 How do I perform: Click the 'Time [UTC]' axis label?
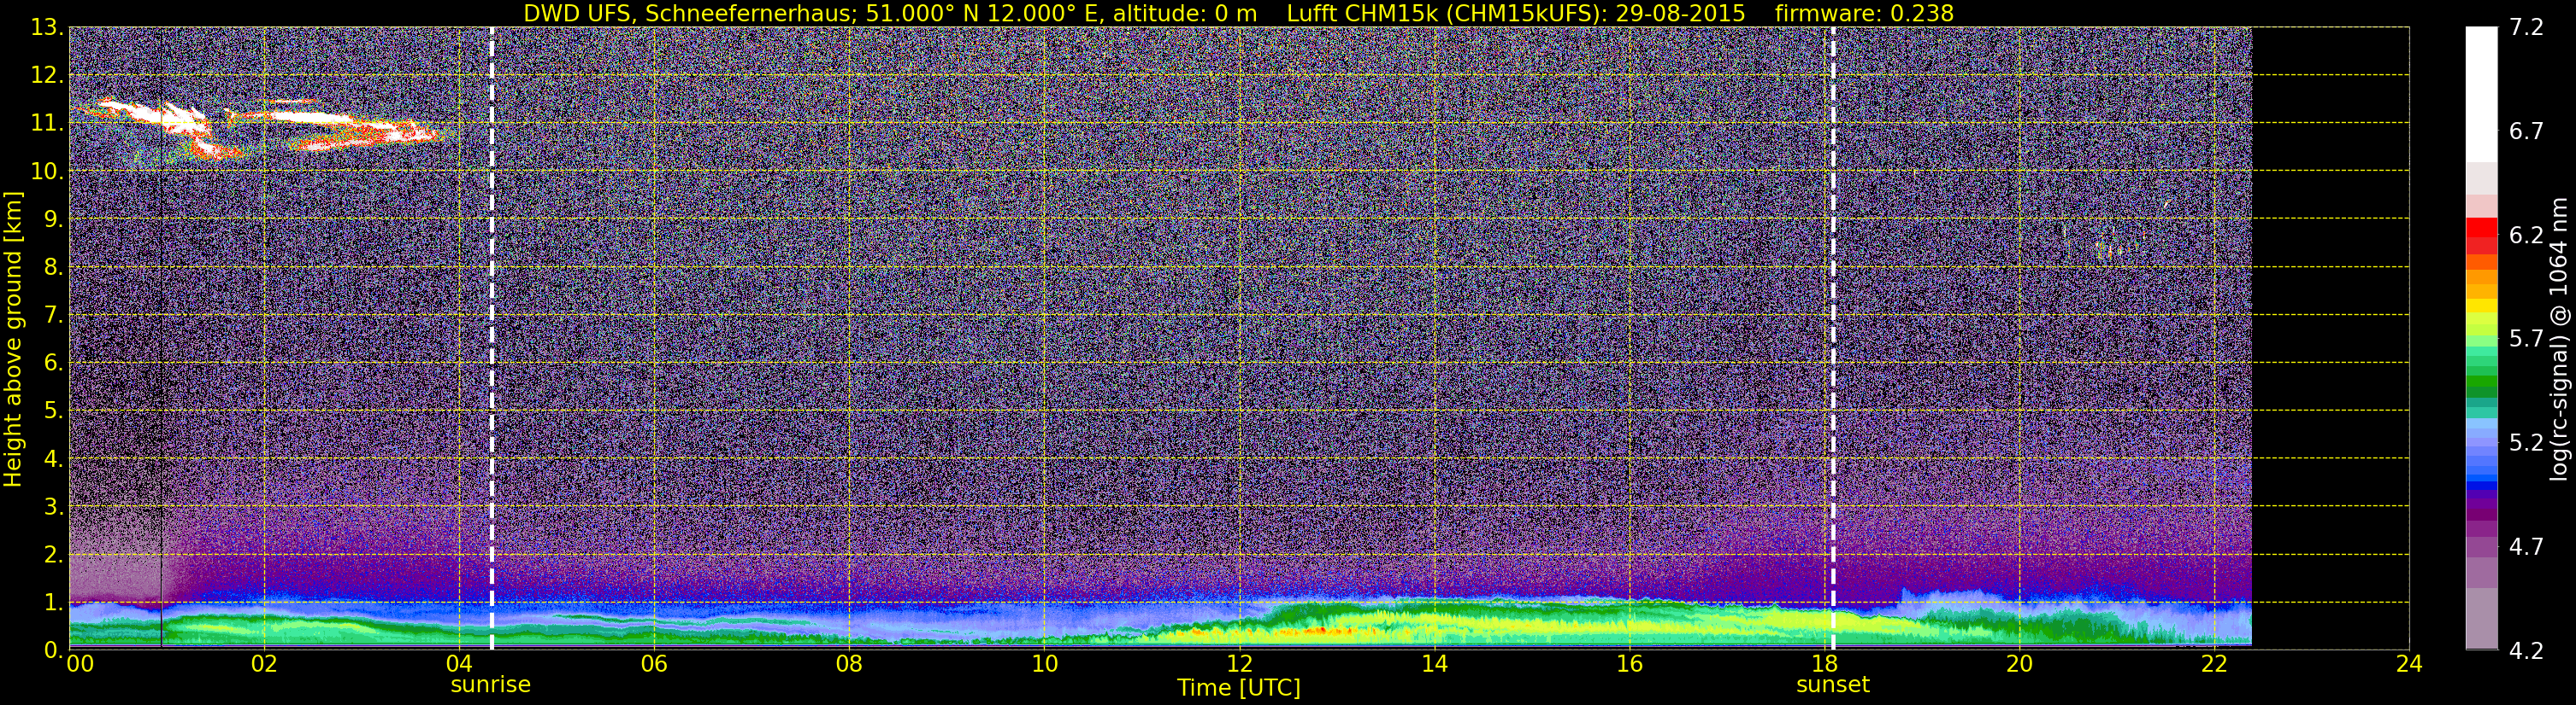(x=1239, y=687)
